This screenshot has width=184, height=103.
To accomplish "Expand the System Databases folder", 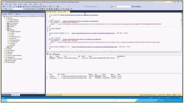I will (x=6, y=20).
